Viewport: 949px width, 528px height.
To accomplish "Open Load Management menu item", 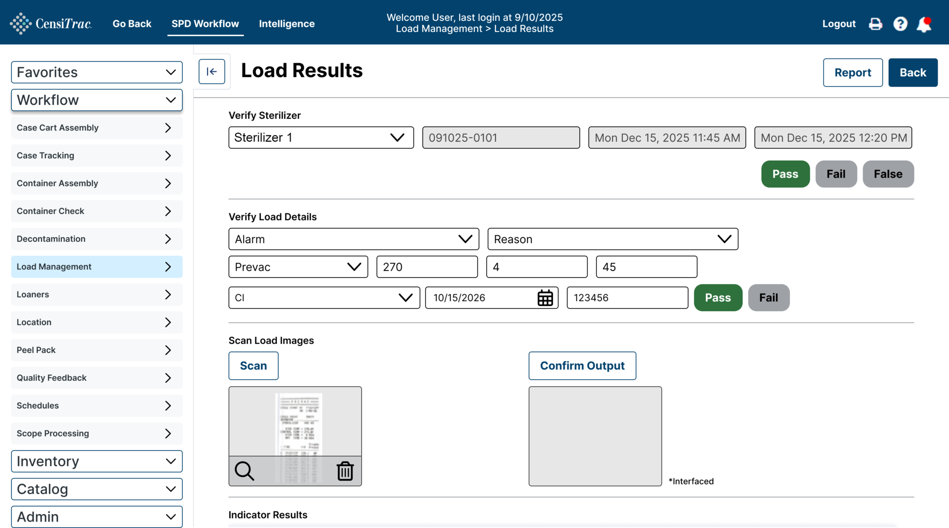I will [97, 266].
